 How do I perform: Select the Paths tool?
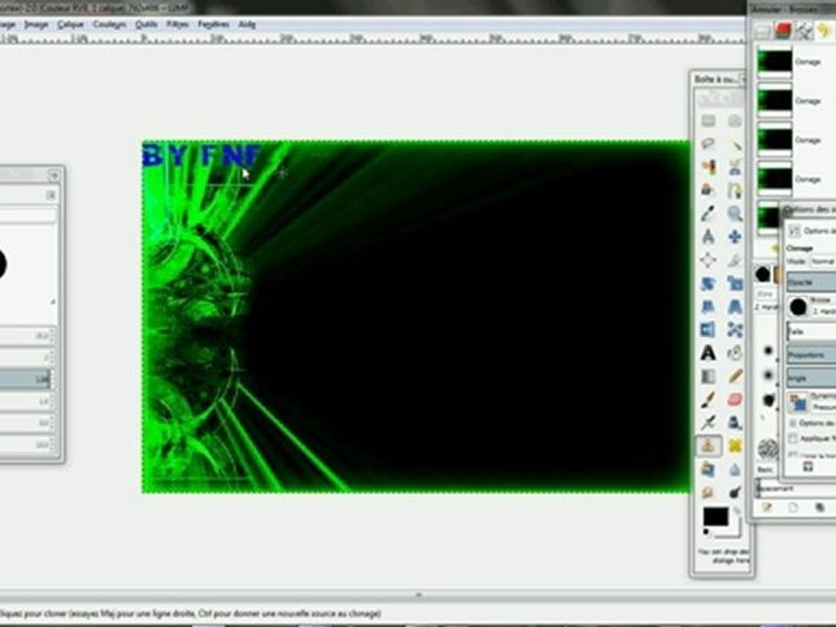pos(735,190)
